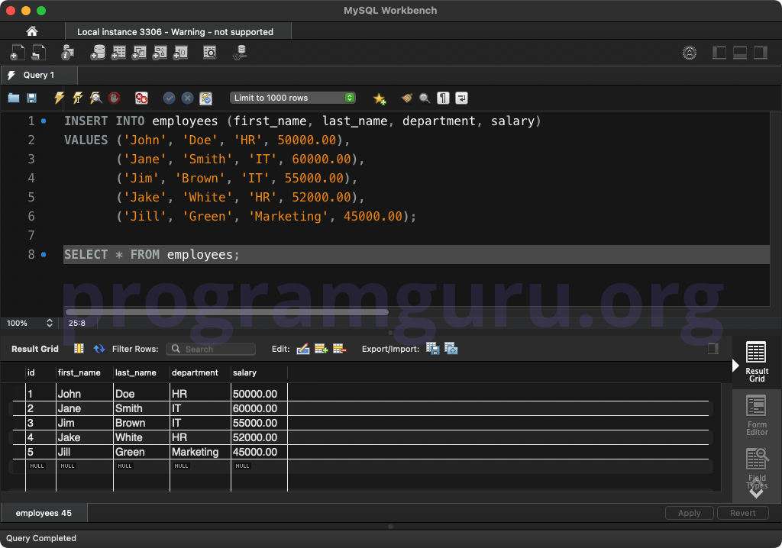Viewport: 782px width, 548px height.
Task: Rollback the transaction
Action: point(187,98)
